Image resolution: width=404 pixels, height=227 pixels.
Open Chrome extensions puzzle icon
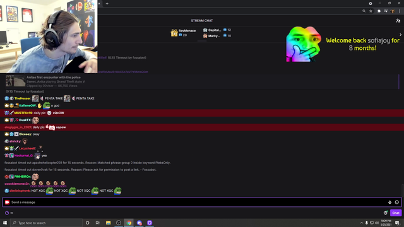tap(379, 11)
